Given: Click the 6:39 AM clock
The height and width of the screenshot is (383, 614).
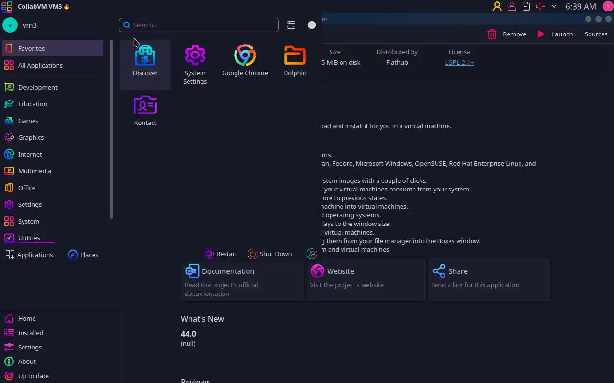Looking at the screenshot, I should pos(581,6).
